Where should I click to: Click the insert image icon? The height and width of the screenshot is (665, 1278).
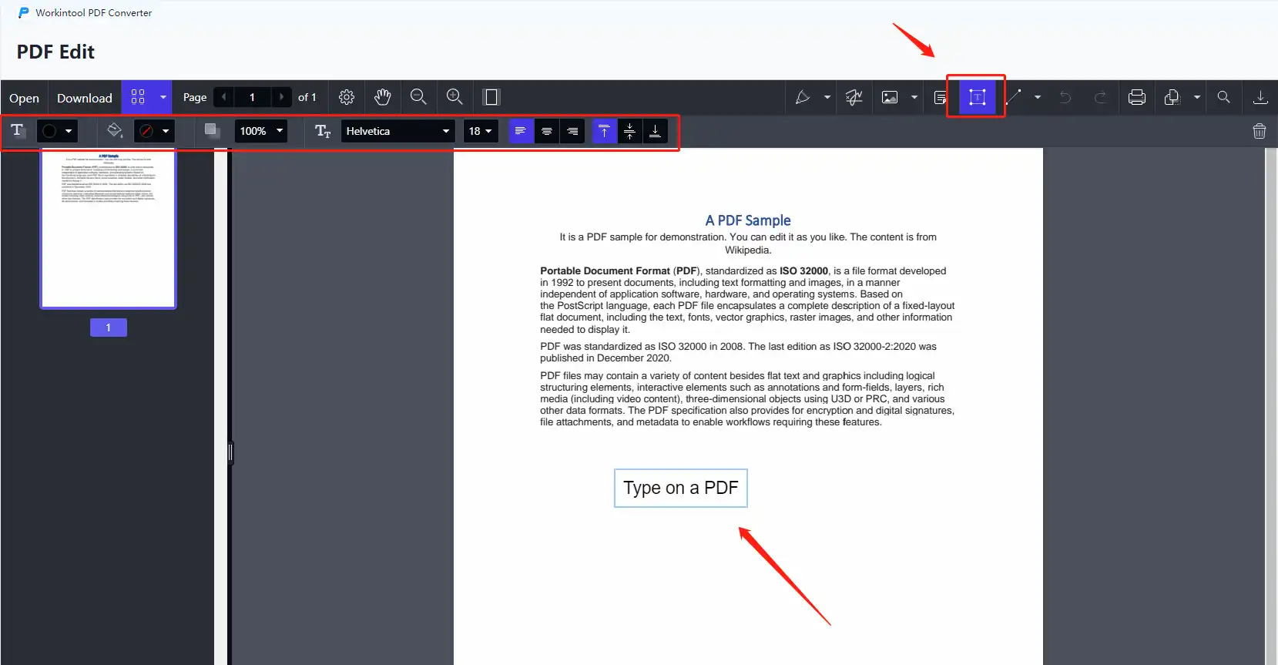coord(890,97)
